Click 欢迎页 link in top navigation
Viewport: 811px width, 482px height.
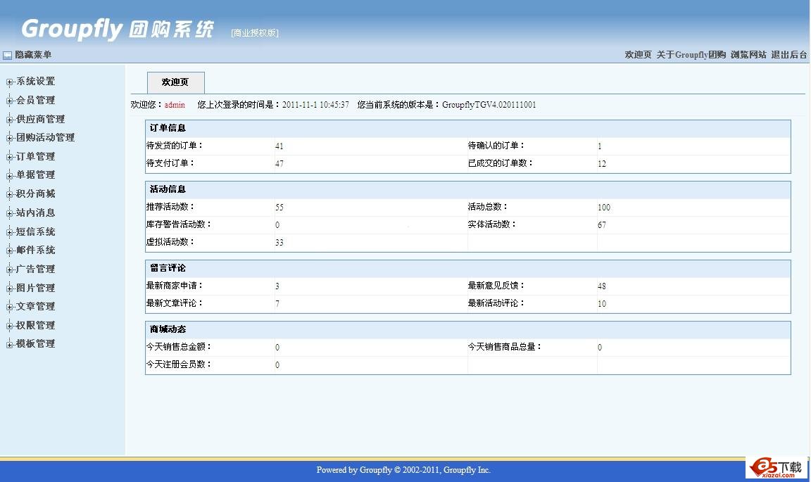click(x=638, y=55)
